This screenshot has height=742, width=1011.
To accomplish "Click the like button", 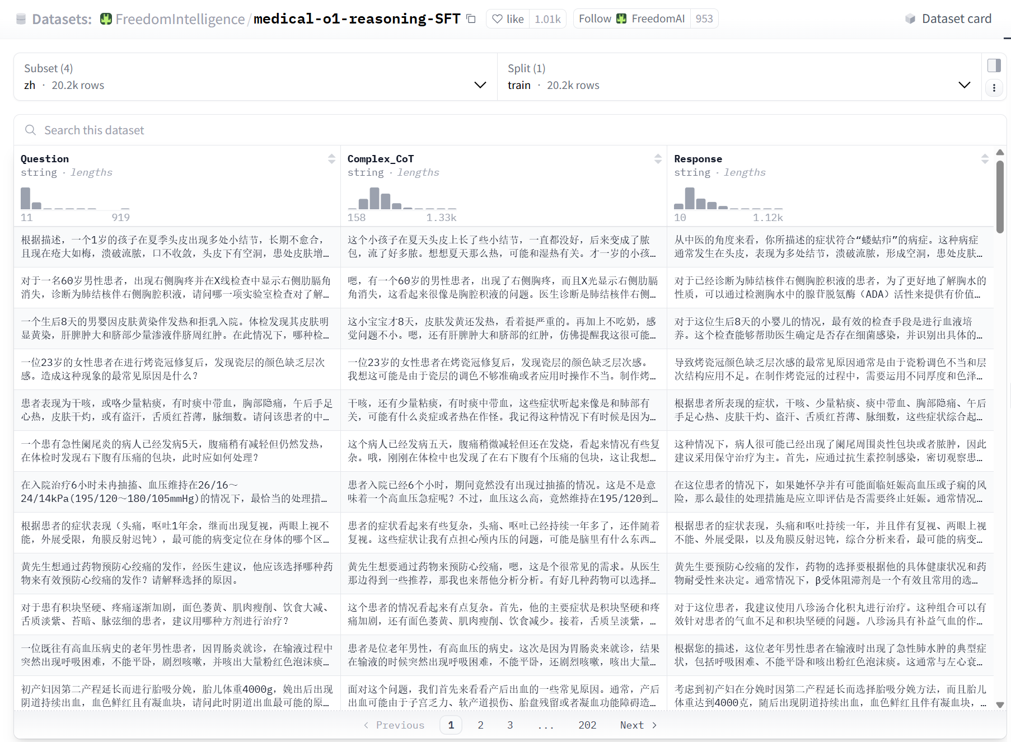I will tap(508, 19).
